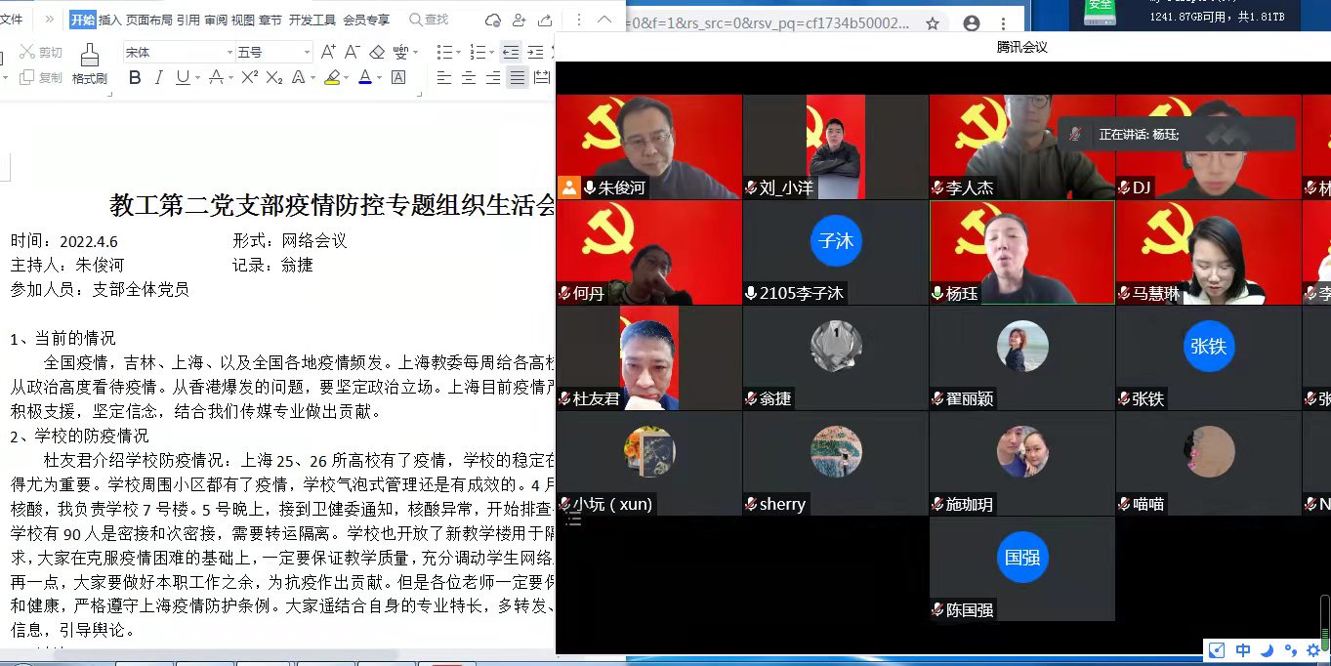Open the 五号 font size dropdown

[307, 53]
